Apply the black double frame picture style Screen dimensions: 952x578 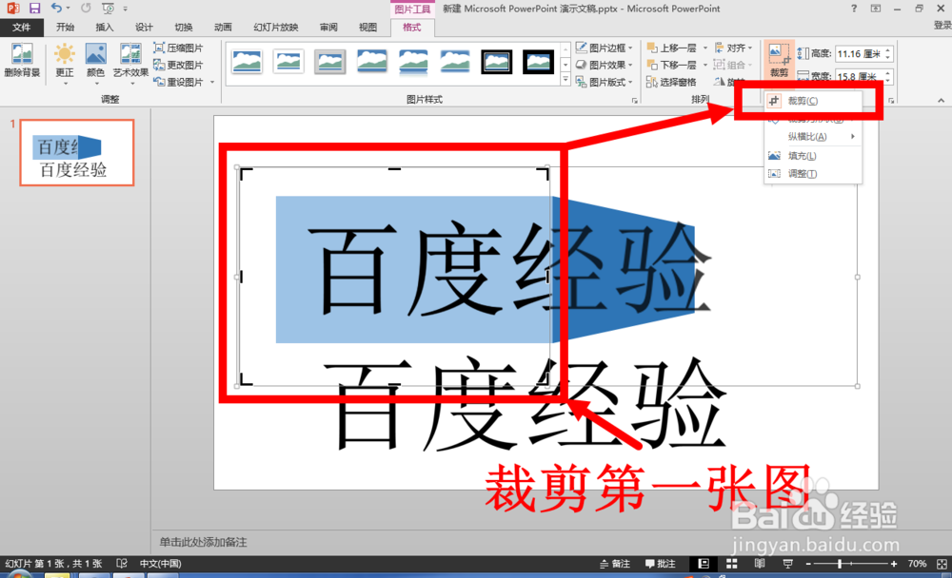(496, 62)
